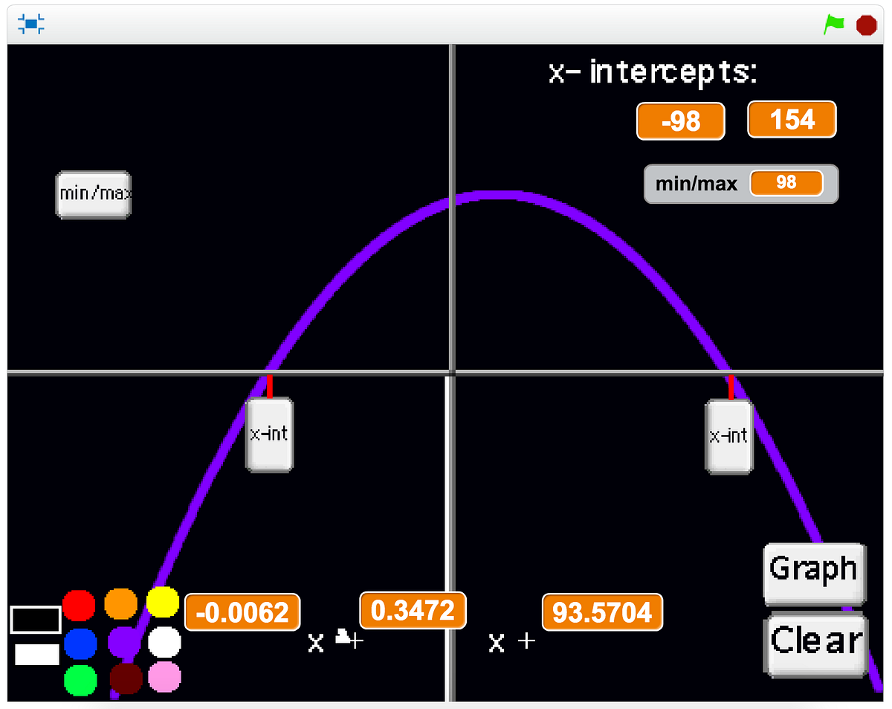
Task: Click the 0.3472 coefficient display
Action: click(x=413, y=611)
